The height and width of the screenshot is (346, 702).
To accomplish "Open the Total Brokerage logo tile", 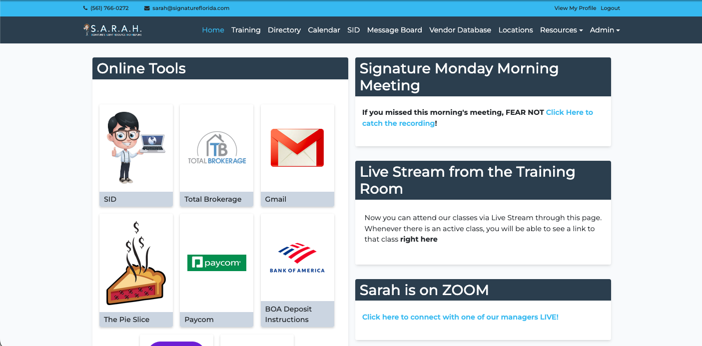I will 217,148.
